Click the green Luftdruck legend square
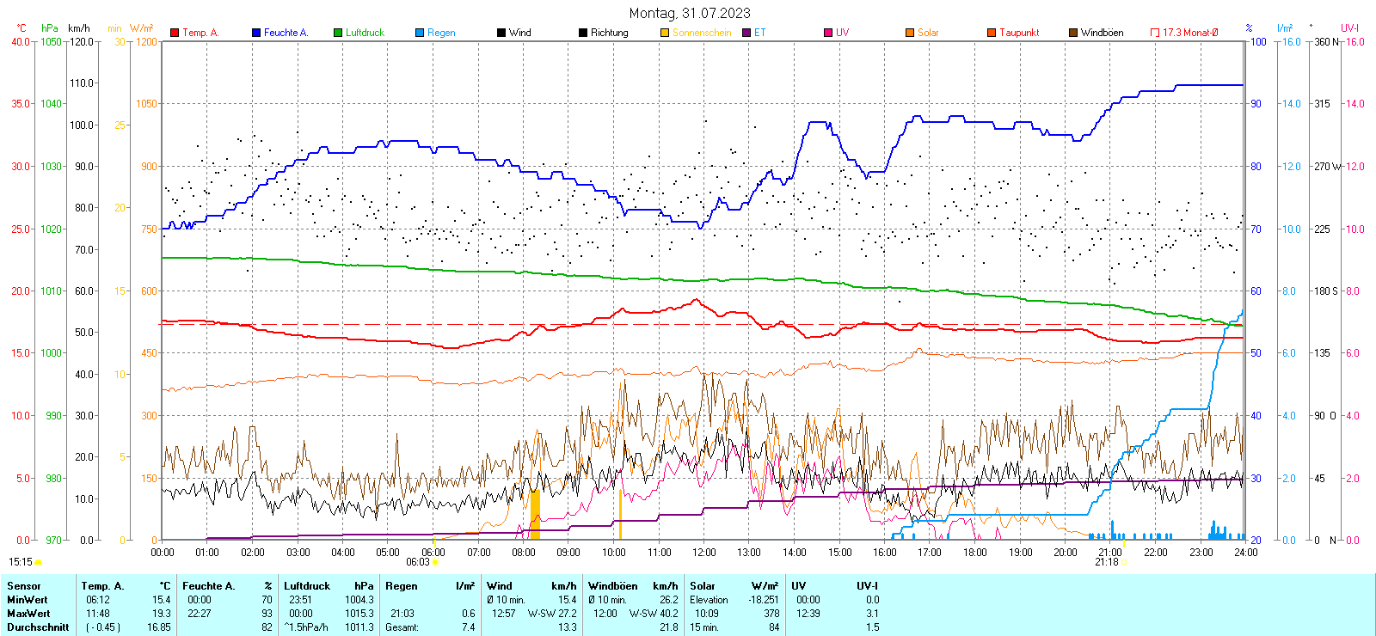Viewport: 1376px width, 636px height. pos(338,33)
